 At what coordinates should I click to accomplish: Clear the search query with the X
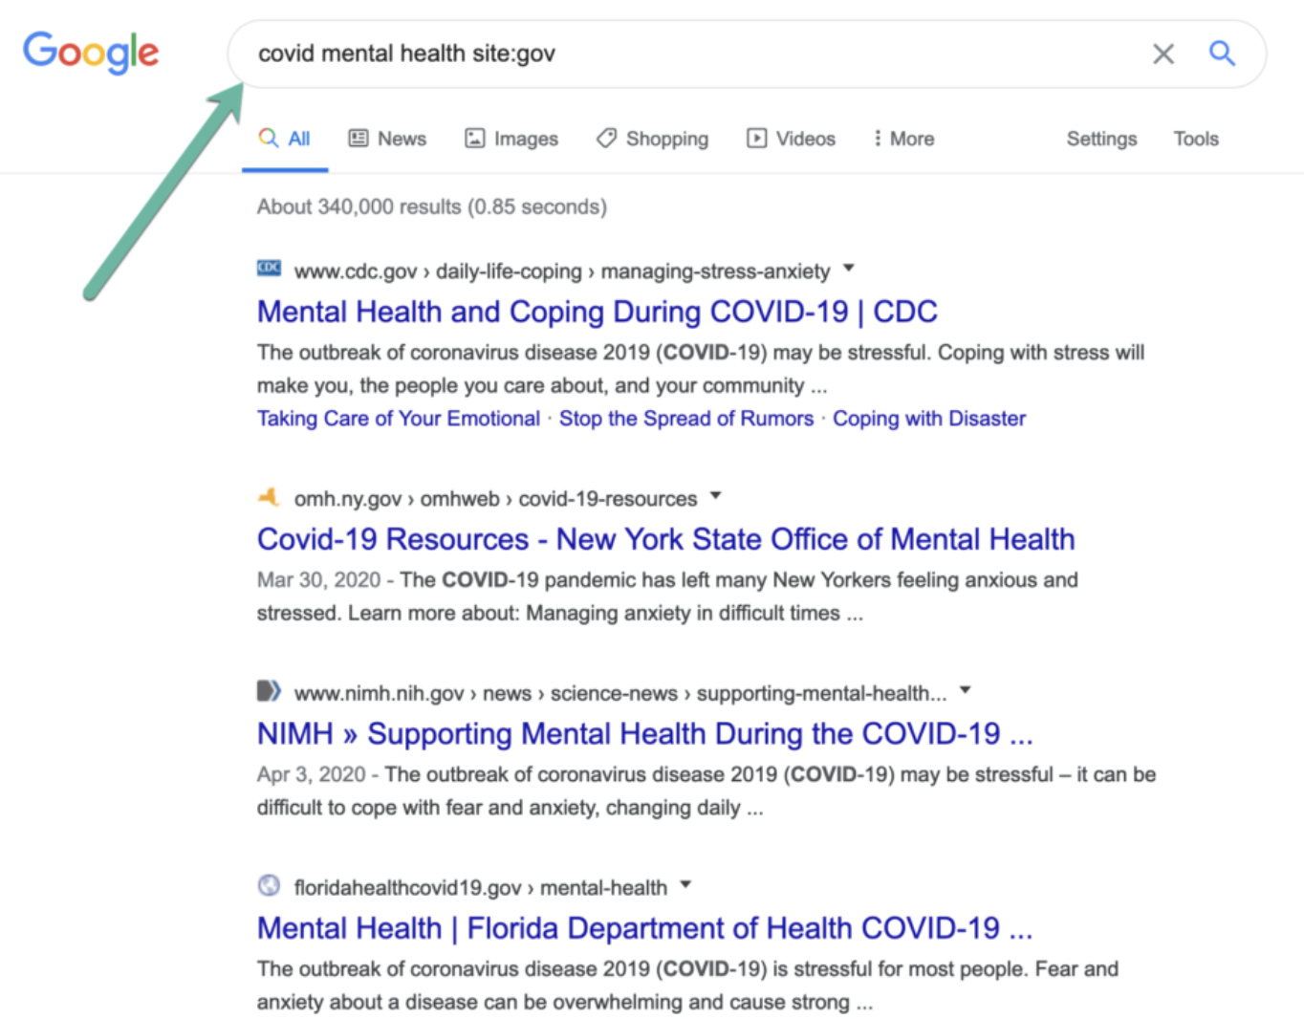pyautogui.click(x=1163, y=54)
